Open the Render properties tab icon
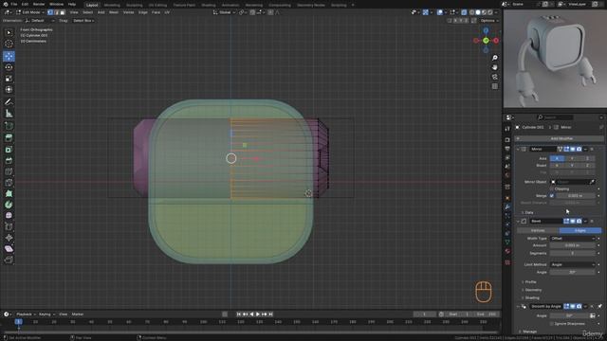Screen dimensions: 607x341 (507, 140)
